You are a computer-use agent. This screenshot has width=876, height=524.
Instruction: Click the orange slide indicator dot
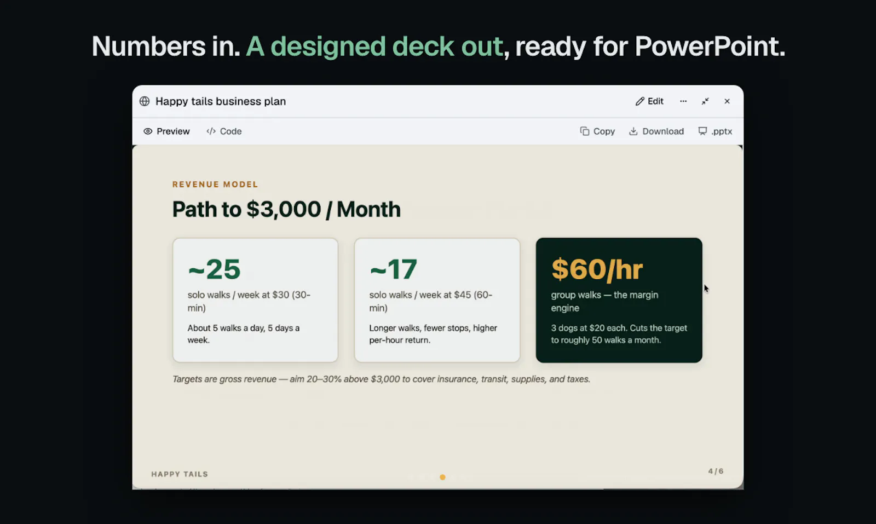(442, 477)
